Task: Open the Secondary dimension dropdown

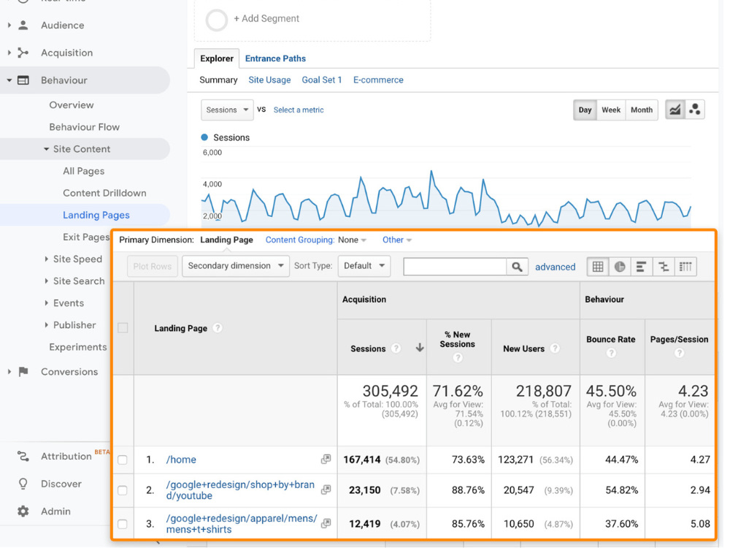Action: click(x=236, y=266)
